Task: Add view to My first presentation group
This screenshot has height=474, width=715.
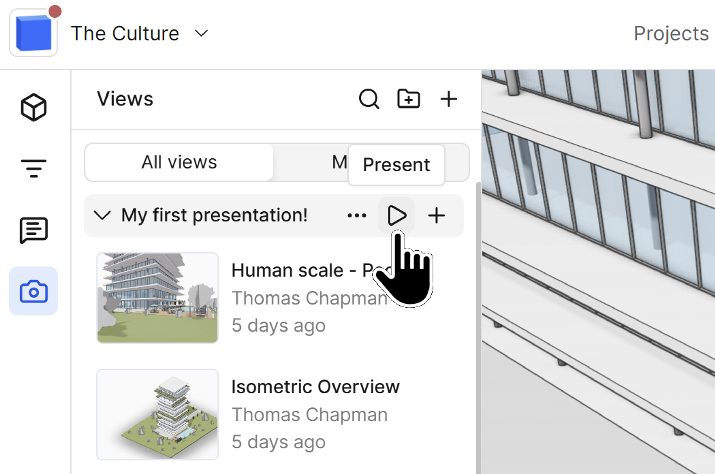Action: click(436, 216)
